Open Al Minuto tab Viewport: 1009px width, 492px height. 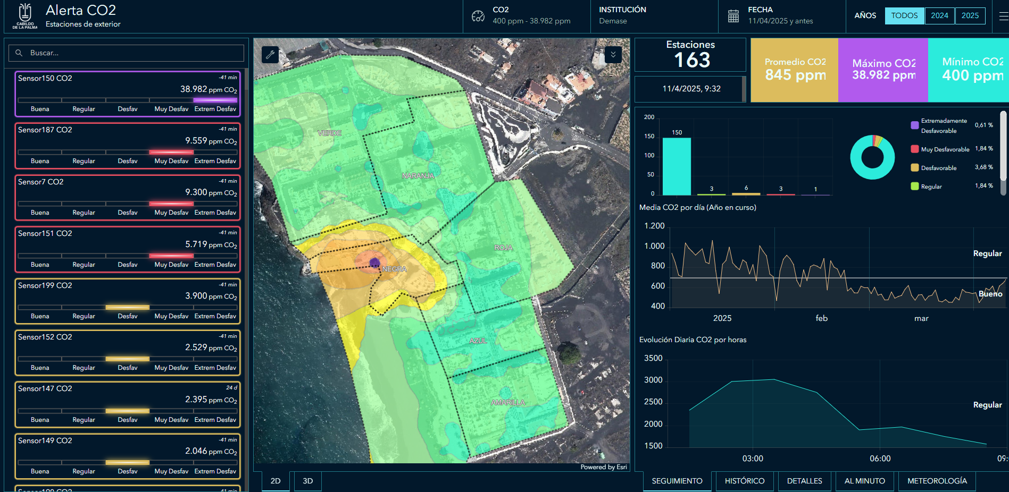coord(864,481)
